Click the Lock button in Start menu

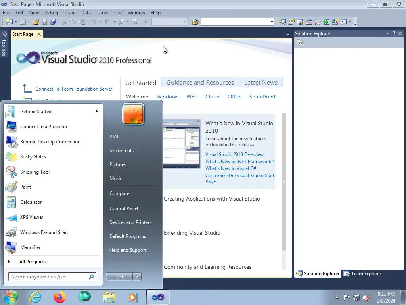[119, 277]
